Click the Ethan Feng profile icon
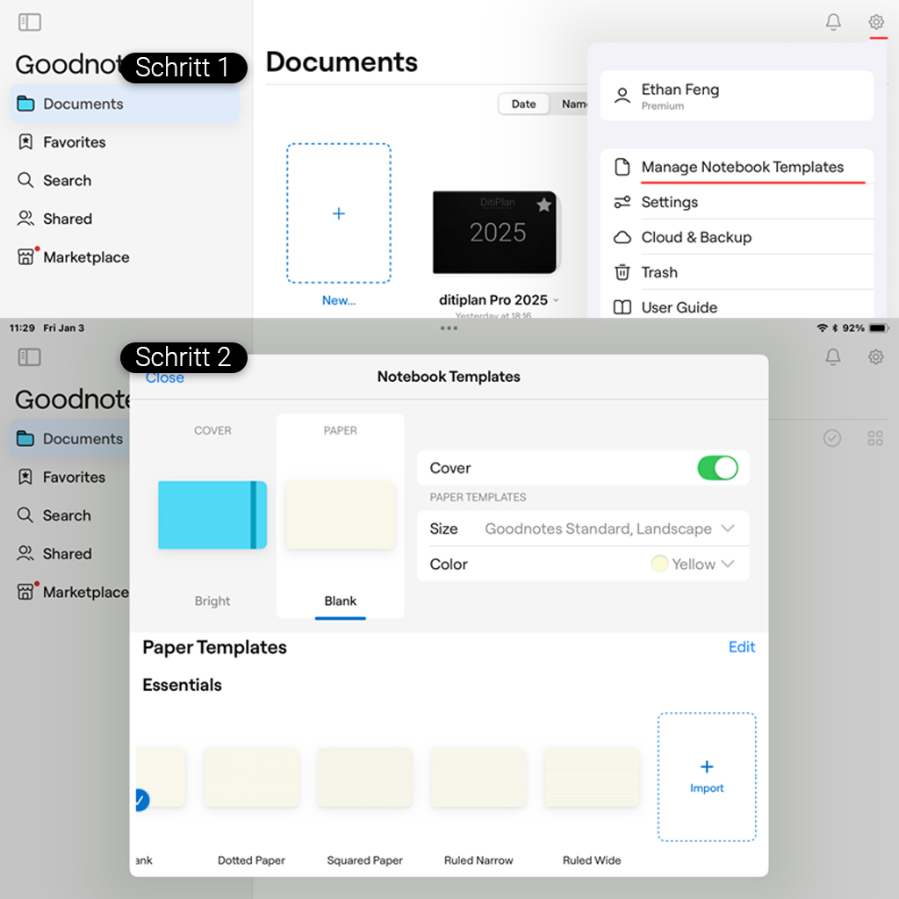 (622, 96)
